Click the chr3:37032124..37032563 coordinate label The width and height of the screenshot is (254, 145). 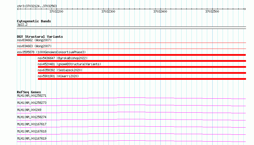point(37,6)
